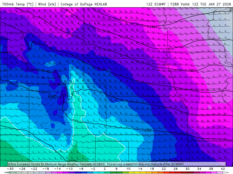
Task: Click the 34 colorbar value
Action: coord(199,169)
